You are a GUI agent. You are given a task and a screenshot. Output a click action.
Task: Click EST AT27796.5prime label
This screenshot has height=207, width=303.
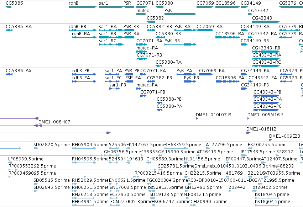pos(224,145)
